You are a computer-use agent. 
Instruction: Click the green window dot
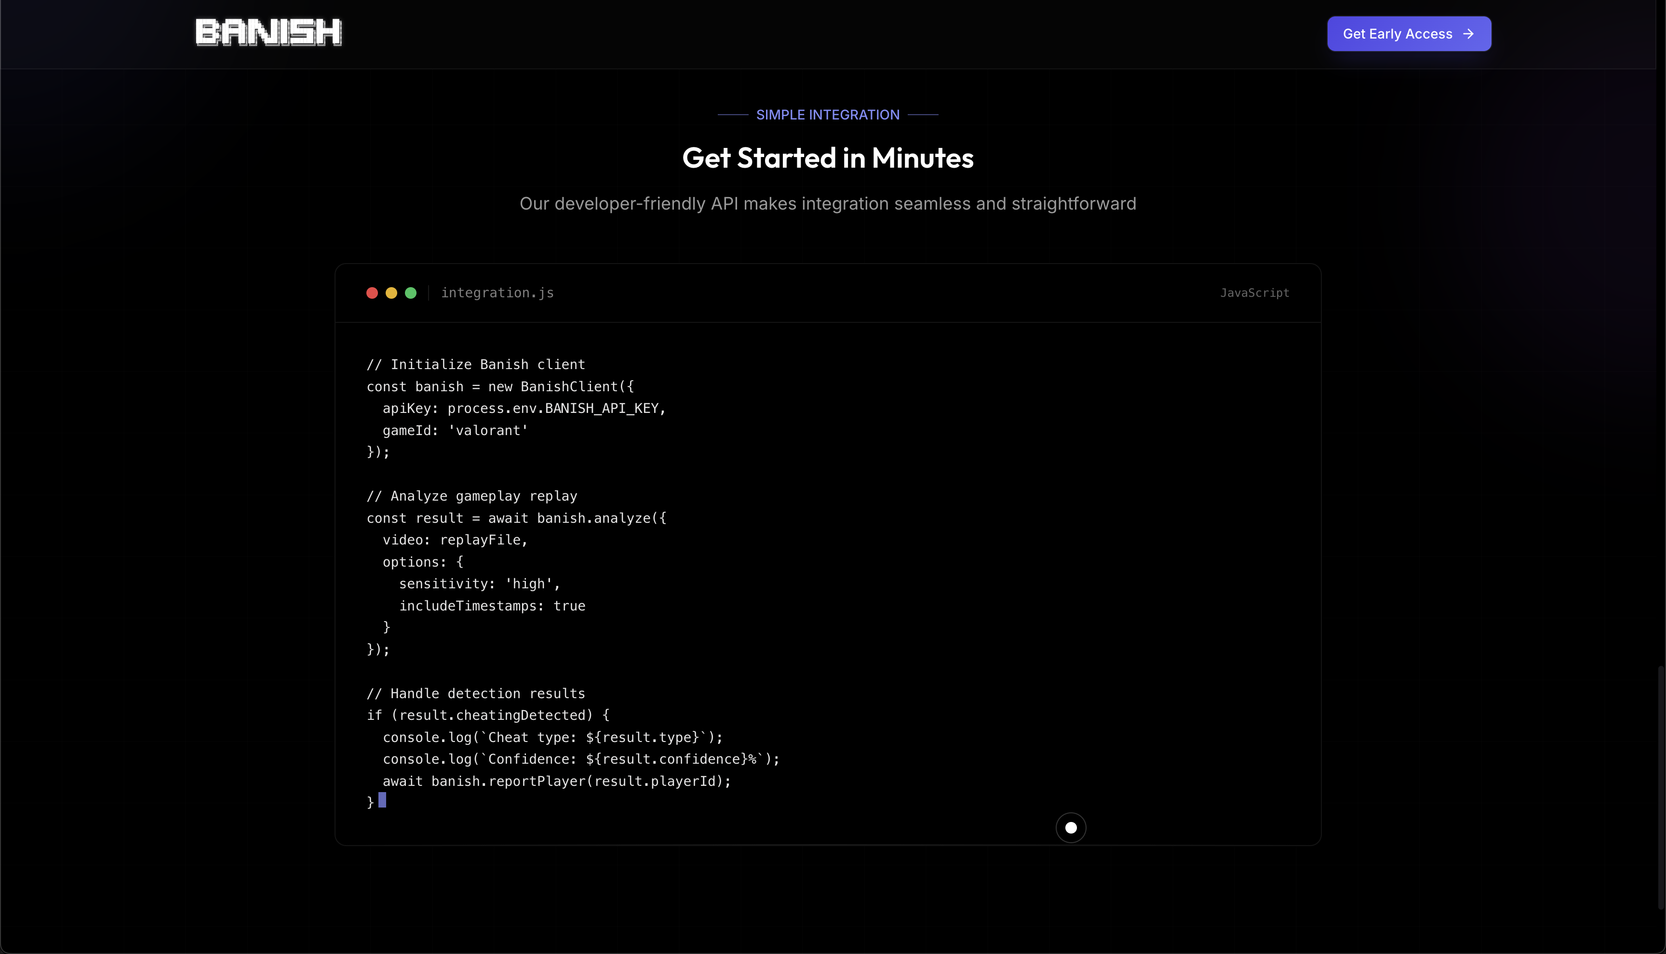(411, 293)
